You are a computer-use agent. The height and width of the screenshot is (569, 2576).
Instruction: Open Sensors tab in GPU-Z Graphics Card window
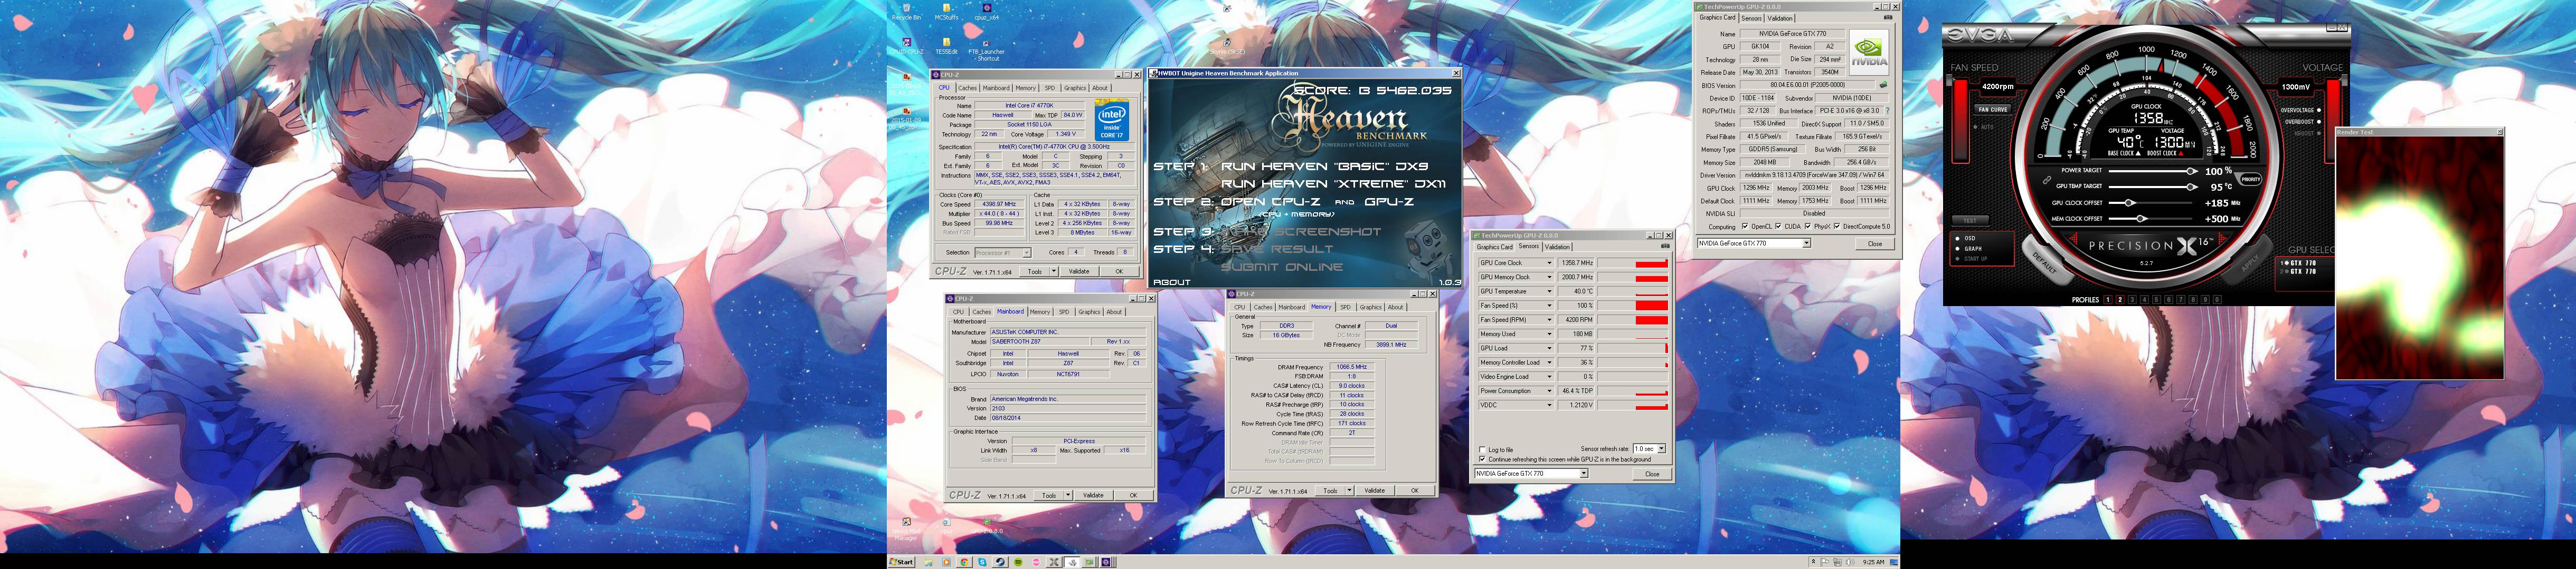[x=1752, y=18]
